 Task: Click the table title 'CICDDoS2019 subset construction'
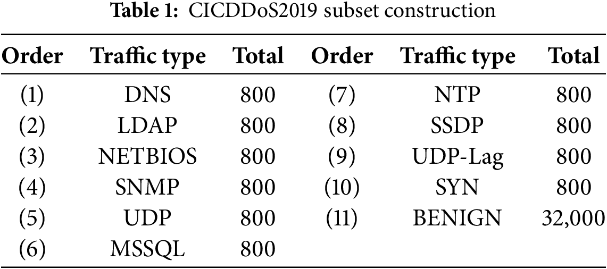[303, 12]
